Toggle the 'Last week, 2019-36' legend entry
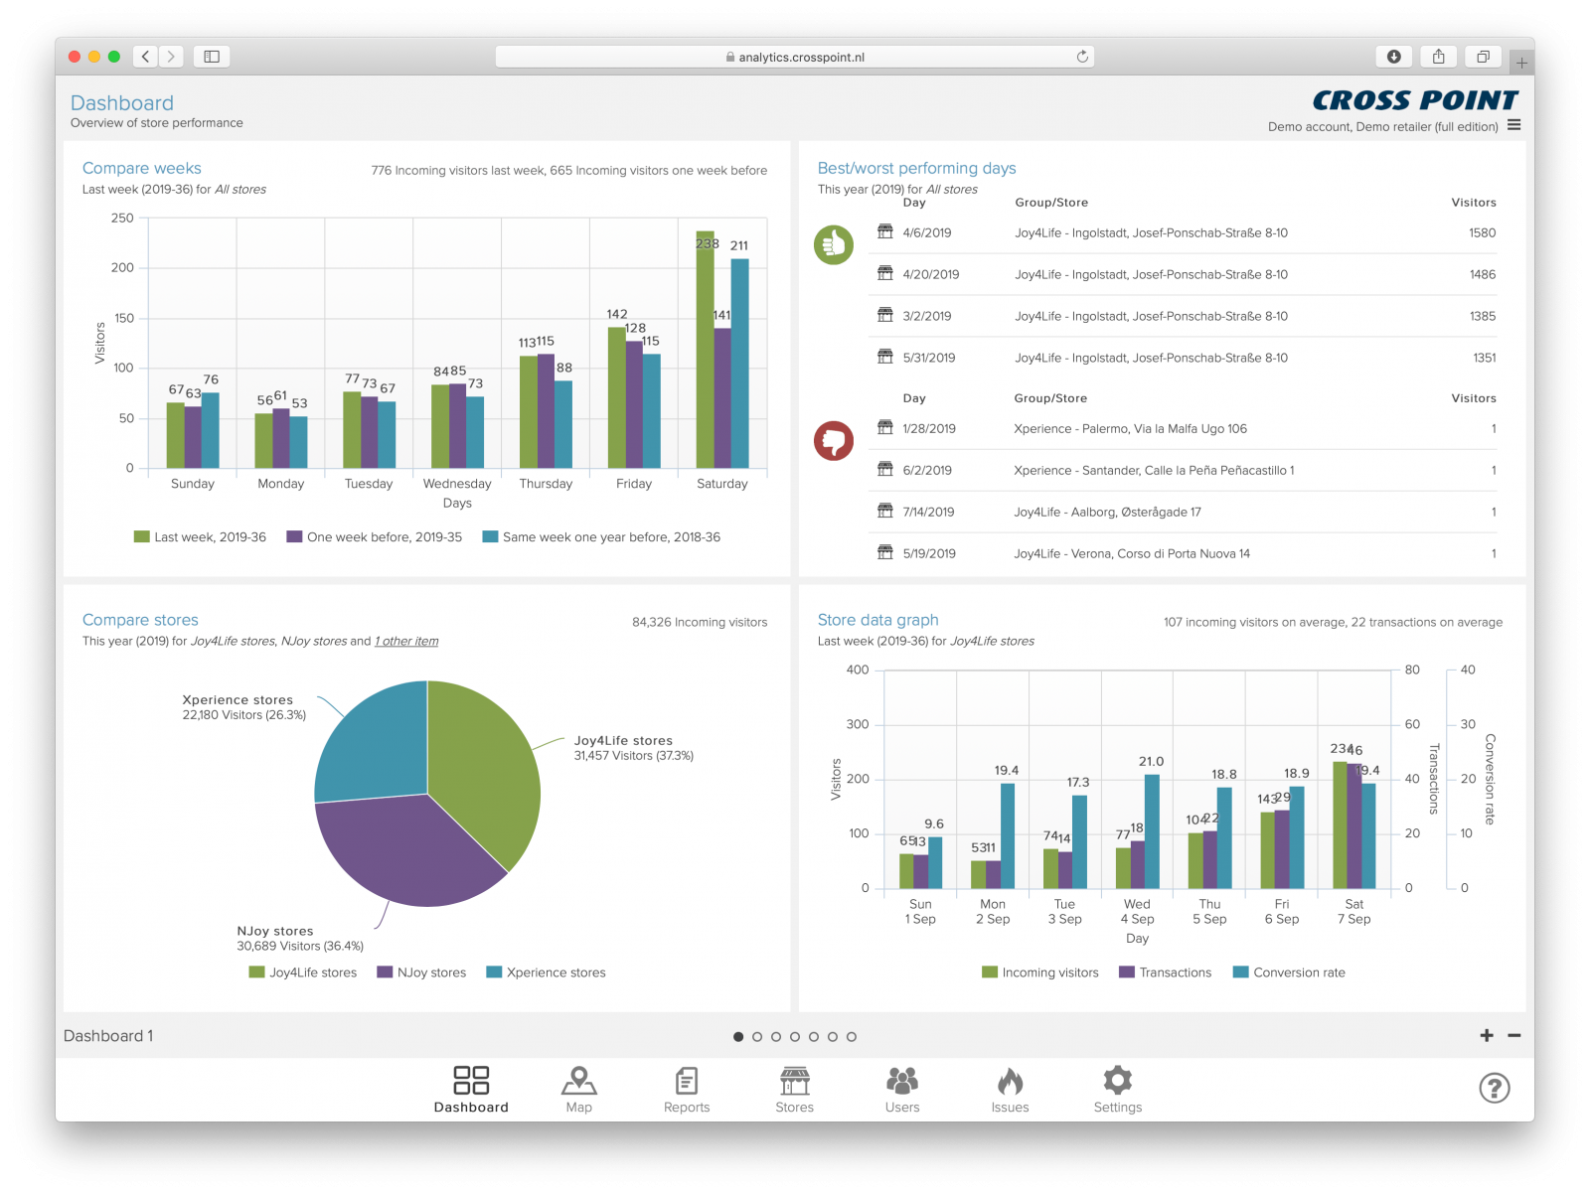1590x1195 pixels. click(199, 536)
